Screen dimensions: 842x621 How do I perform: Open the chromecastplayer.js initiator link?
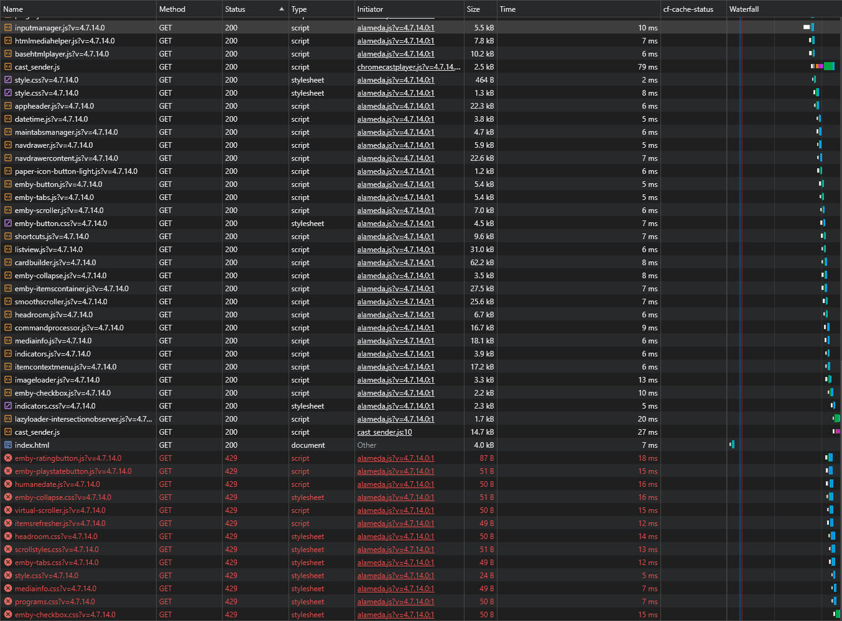click(409, 66)
